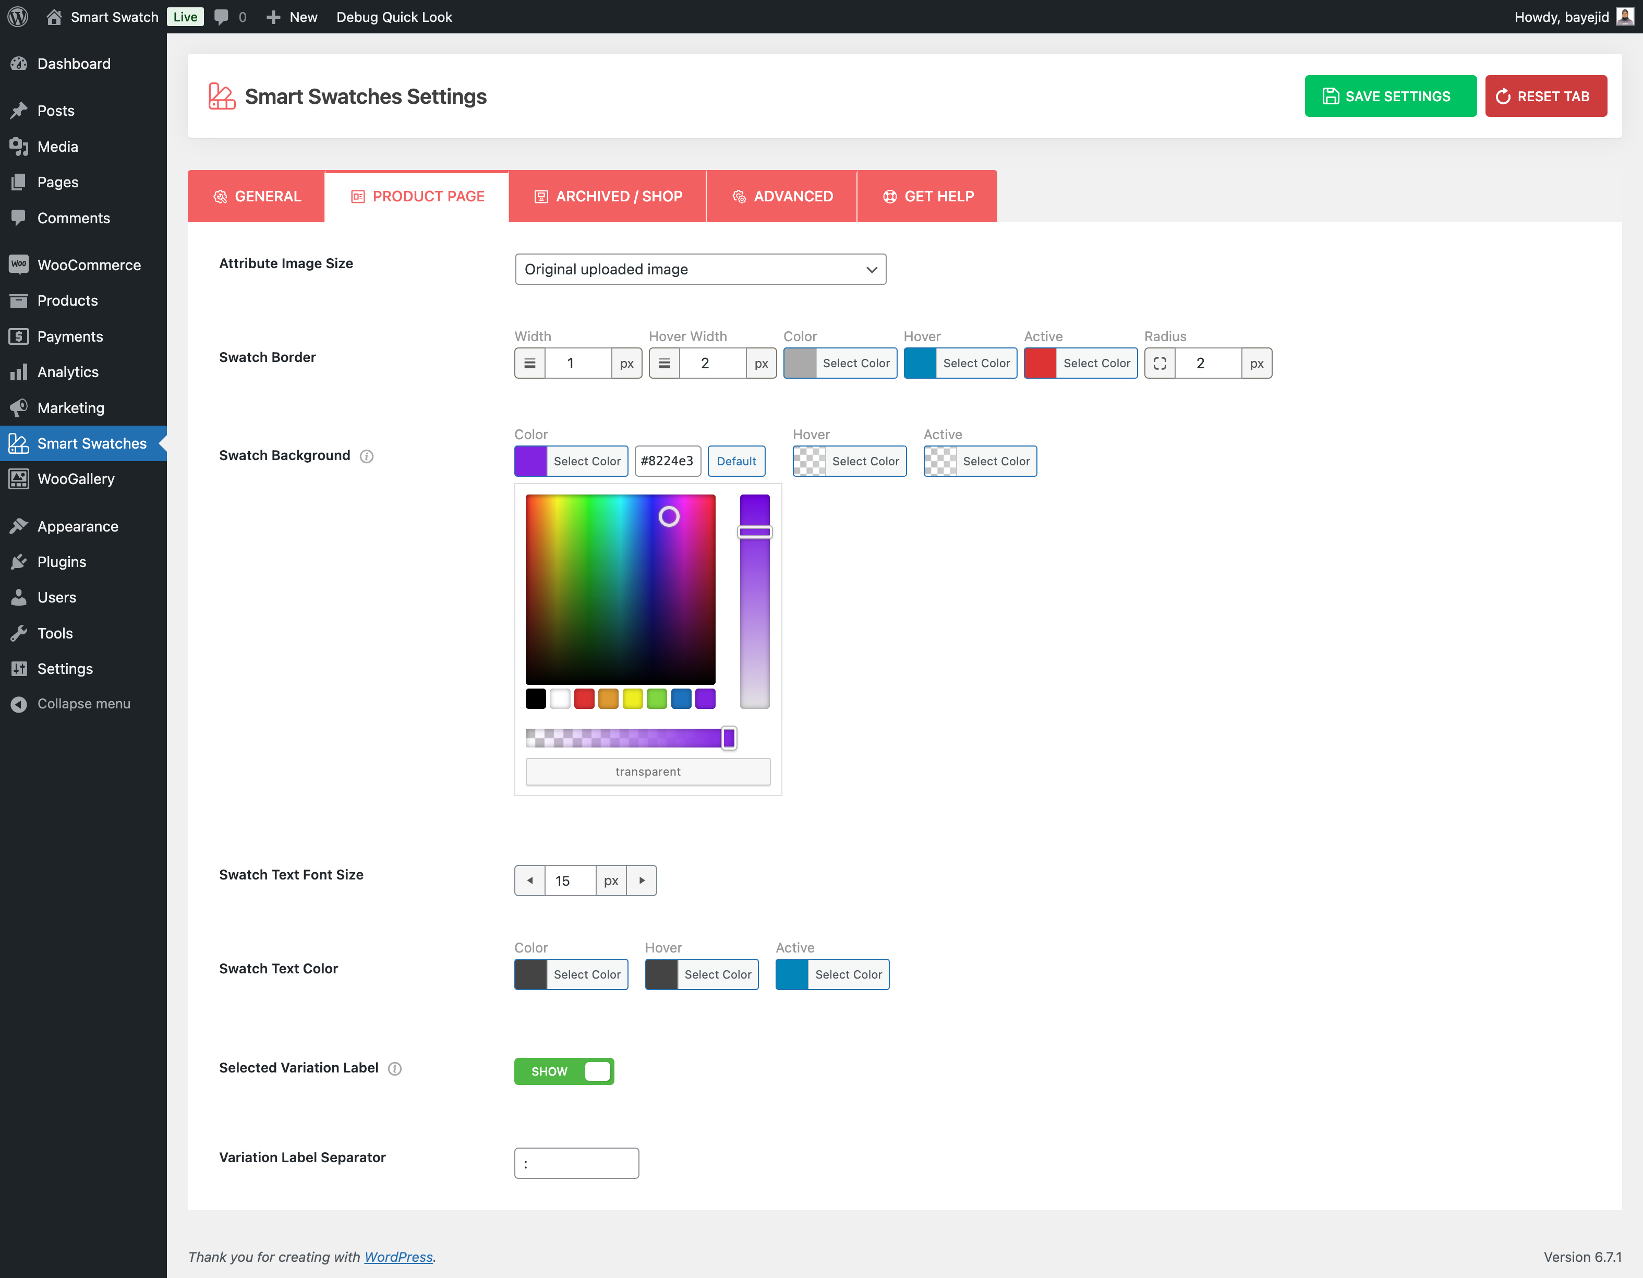
Task: Pick the black preset in color palette
Action: click(536, 699)
